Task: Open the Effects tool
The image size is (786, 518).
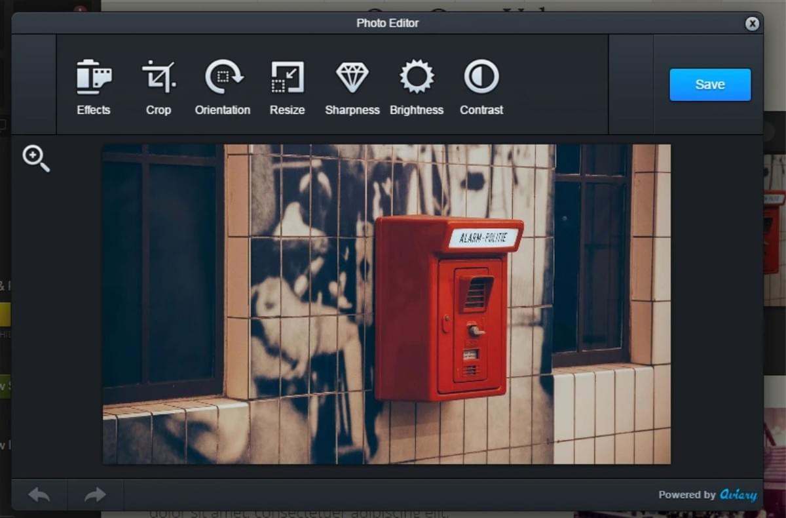Action: tap(94, 87)
